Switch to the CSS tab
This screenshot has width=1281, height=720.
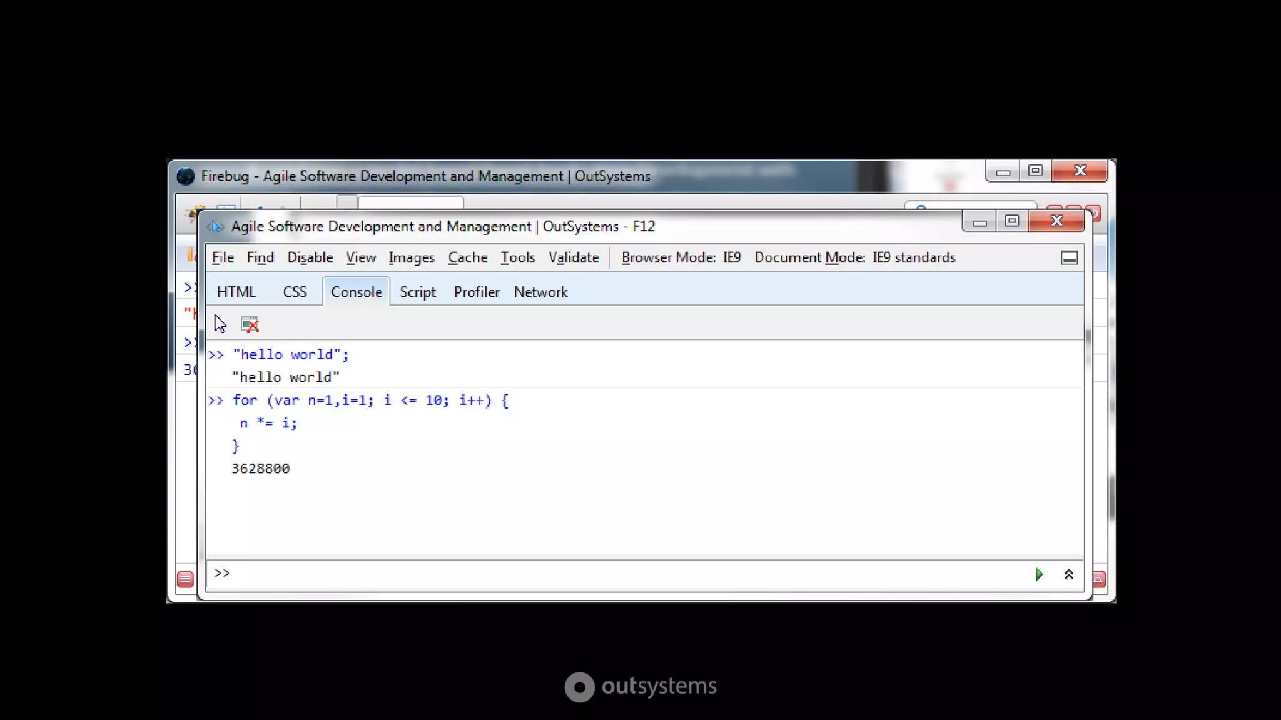click(x=295, y=292)
